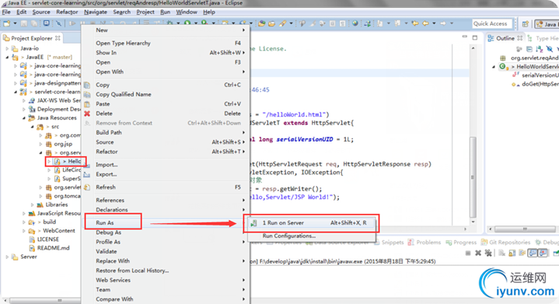This screenshot has height=304, width=559.
Task: Expand the Server project node
Action: tap(7, 257)
